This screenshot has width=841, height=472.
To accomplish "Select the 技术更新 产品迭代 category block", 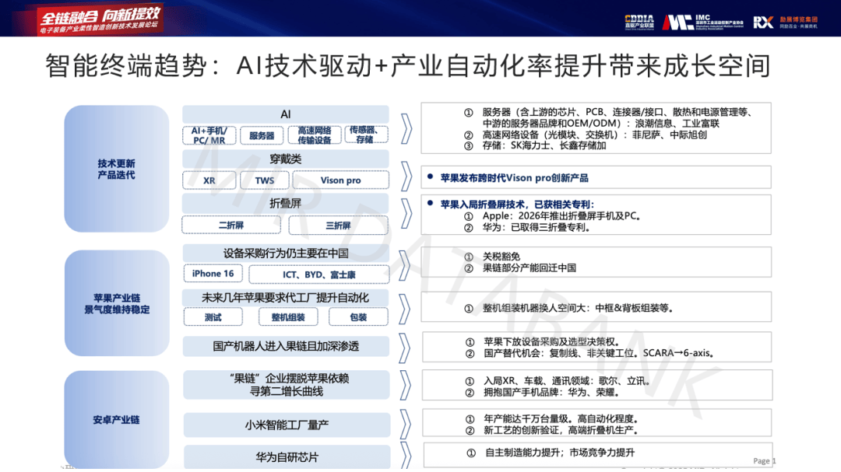I will coord(116,169).
